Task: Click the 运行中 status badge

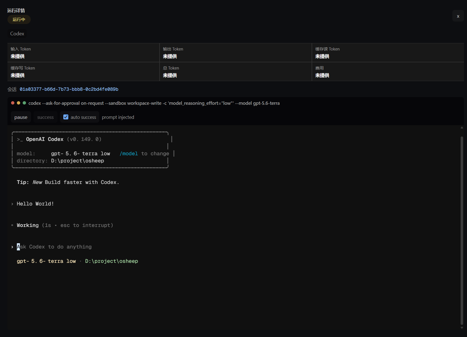Action: tap(19, 19)
